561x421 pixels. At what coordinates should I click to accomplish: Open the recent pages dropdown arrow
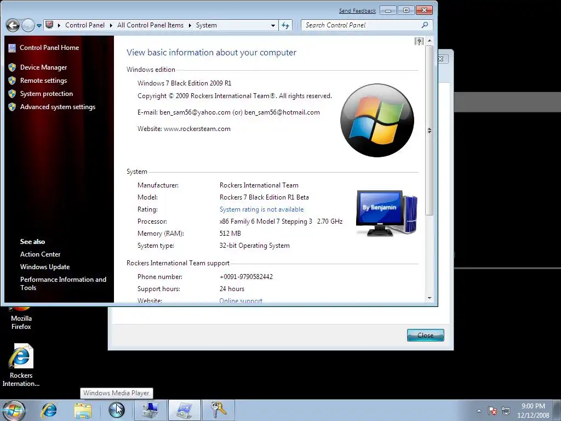[x=39, y=26]
